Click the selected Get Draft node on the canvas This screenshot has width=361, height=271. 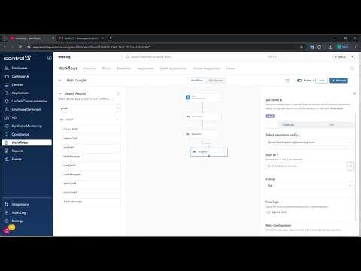(x=209, y=152)
